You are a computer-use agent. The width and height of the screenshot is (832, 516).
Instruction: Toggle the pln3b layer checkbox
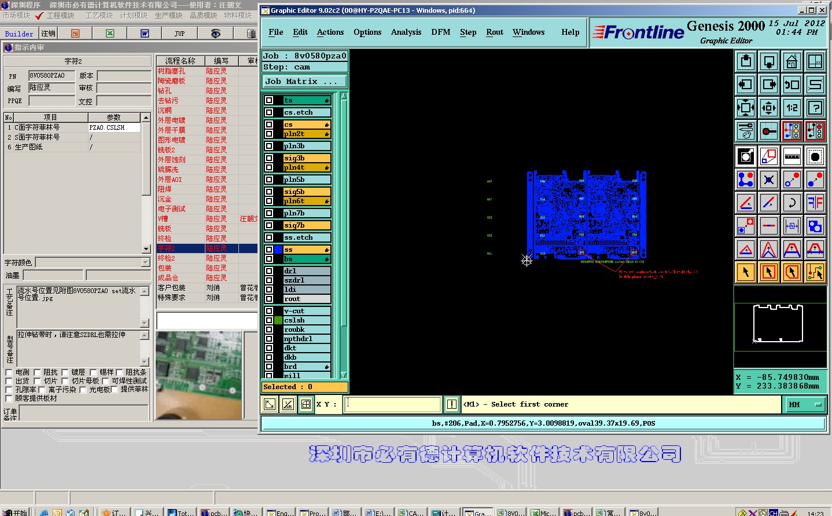click(x=269, y=146)
